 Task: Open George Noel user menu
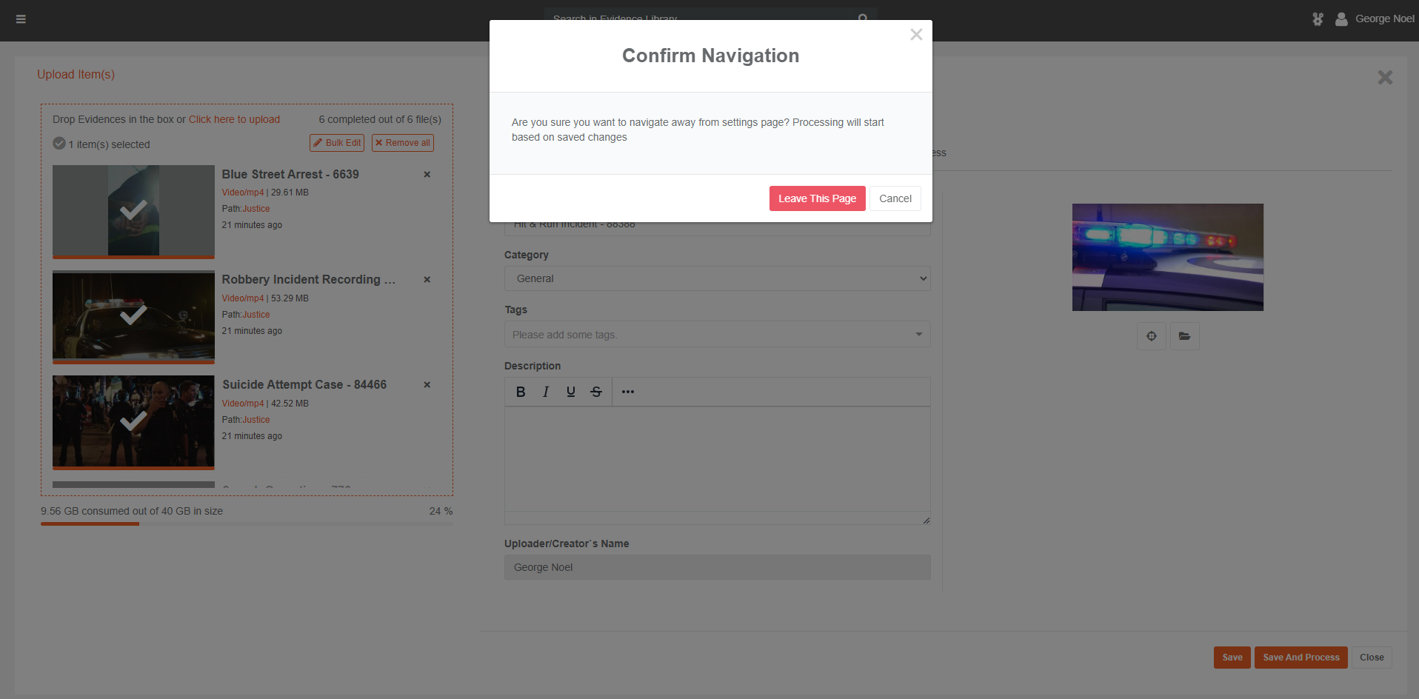tap(1375, 19)
